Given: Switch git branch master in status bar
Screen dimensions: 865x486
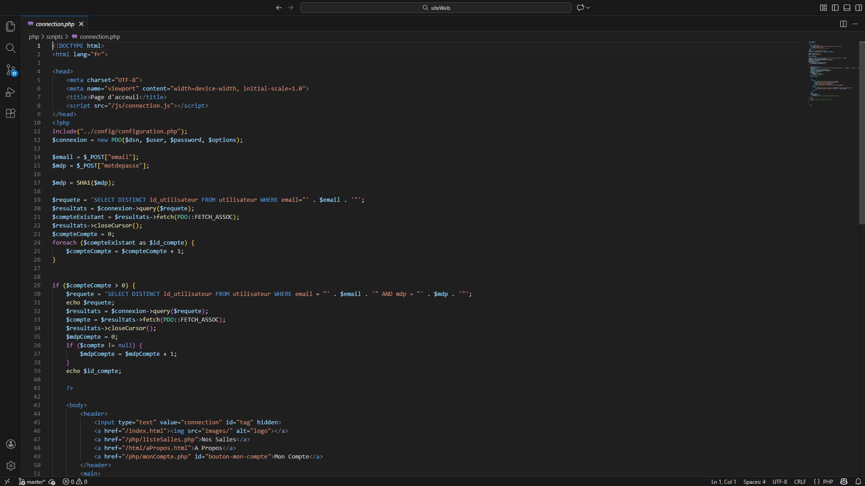Looking at the screenshot, I should click(32, 481).
